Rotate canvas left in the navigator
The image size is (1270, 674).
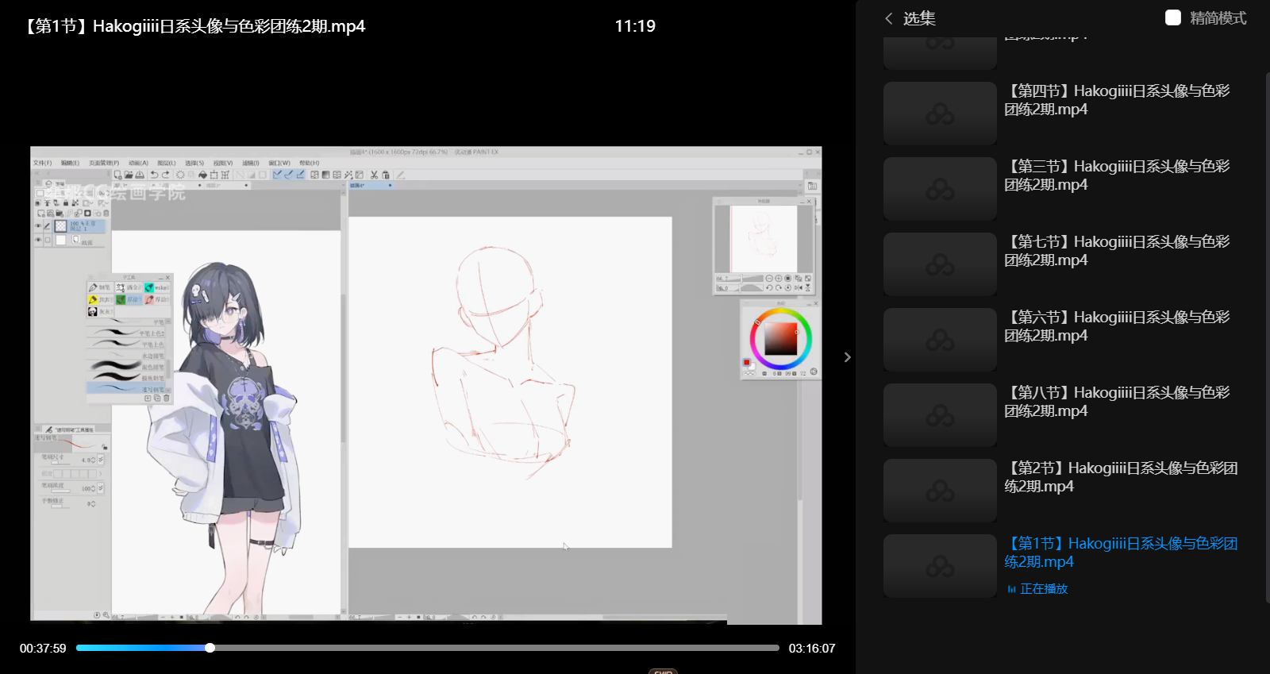point(768,288)
